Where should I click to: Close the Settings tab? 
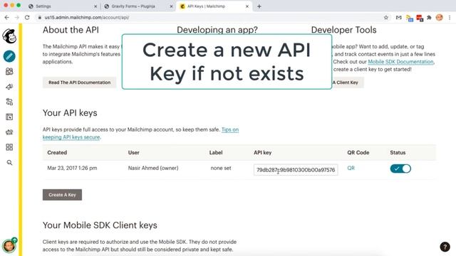coord(95,6)
